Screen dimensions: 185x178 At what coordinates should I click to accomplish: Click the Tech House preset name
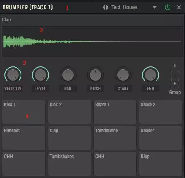124,7
